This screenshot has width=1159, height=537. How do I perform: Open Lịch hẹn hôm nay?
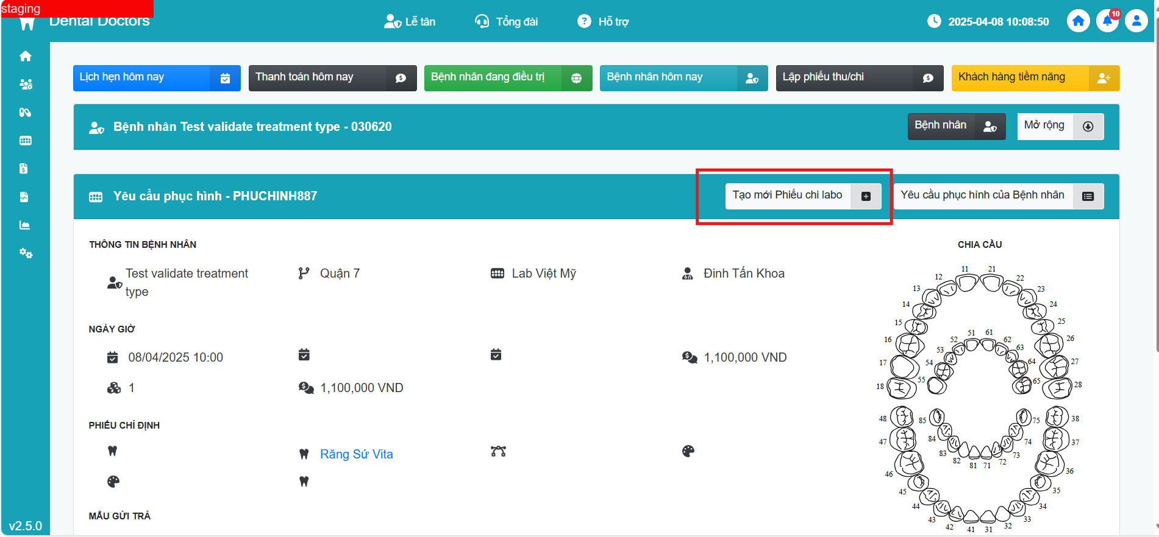tap(156, 78)
